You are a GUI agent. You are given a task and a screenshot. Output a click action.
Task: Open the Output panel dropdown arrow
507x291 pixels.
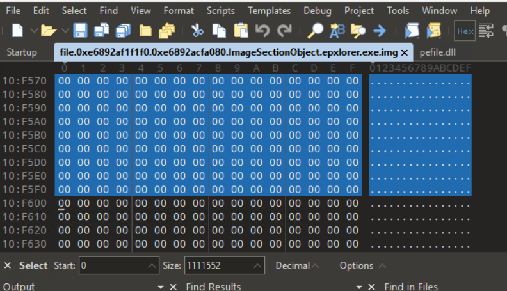point(161,287)
